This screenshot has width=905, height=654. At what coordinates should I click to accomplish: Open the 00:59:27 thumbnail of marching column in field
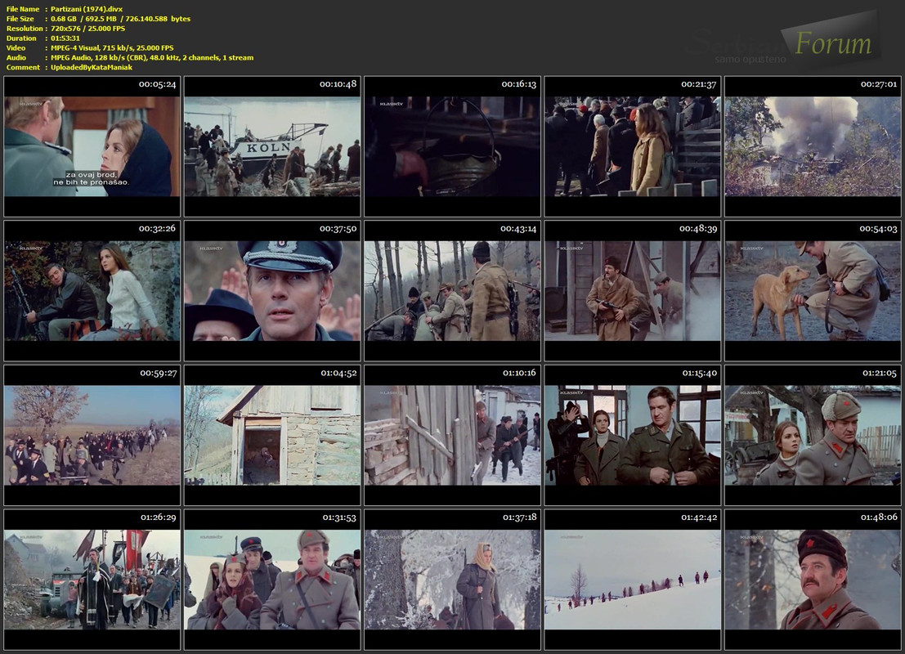coord(92,435)
